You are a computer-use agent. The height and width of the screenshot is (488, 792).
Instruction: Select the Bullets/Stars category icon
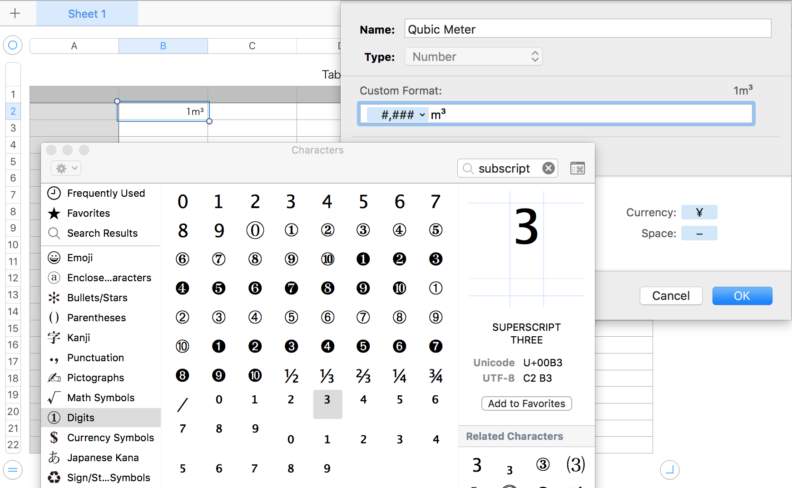[54, 298]
